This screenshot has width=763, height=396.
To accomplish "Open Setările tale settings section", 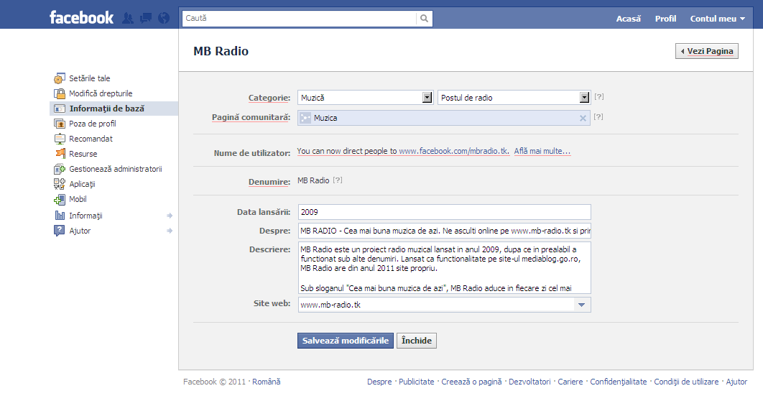I will [90, 78].
